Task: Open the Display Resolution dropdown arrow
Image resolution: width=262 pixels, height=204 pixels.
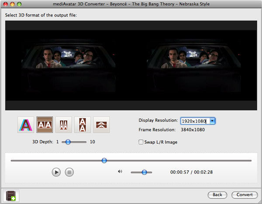Action: (212, 121)
